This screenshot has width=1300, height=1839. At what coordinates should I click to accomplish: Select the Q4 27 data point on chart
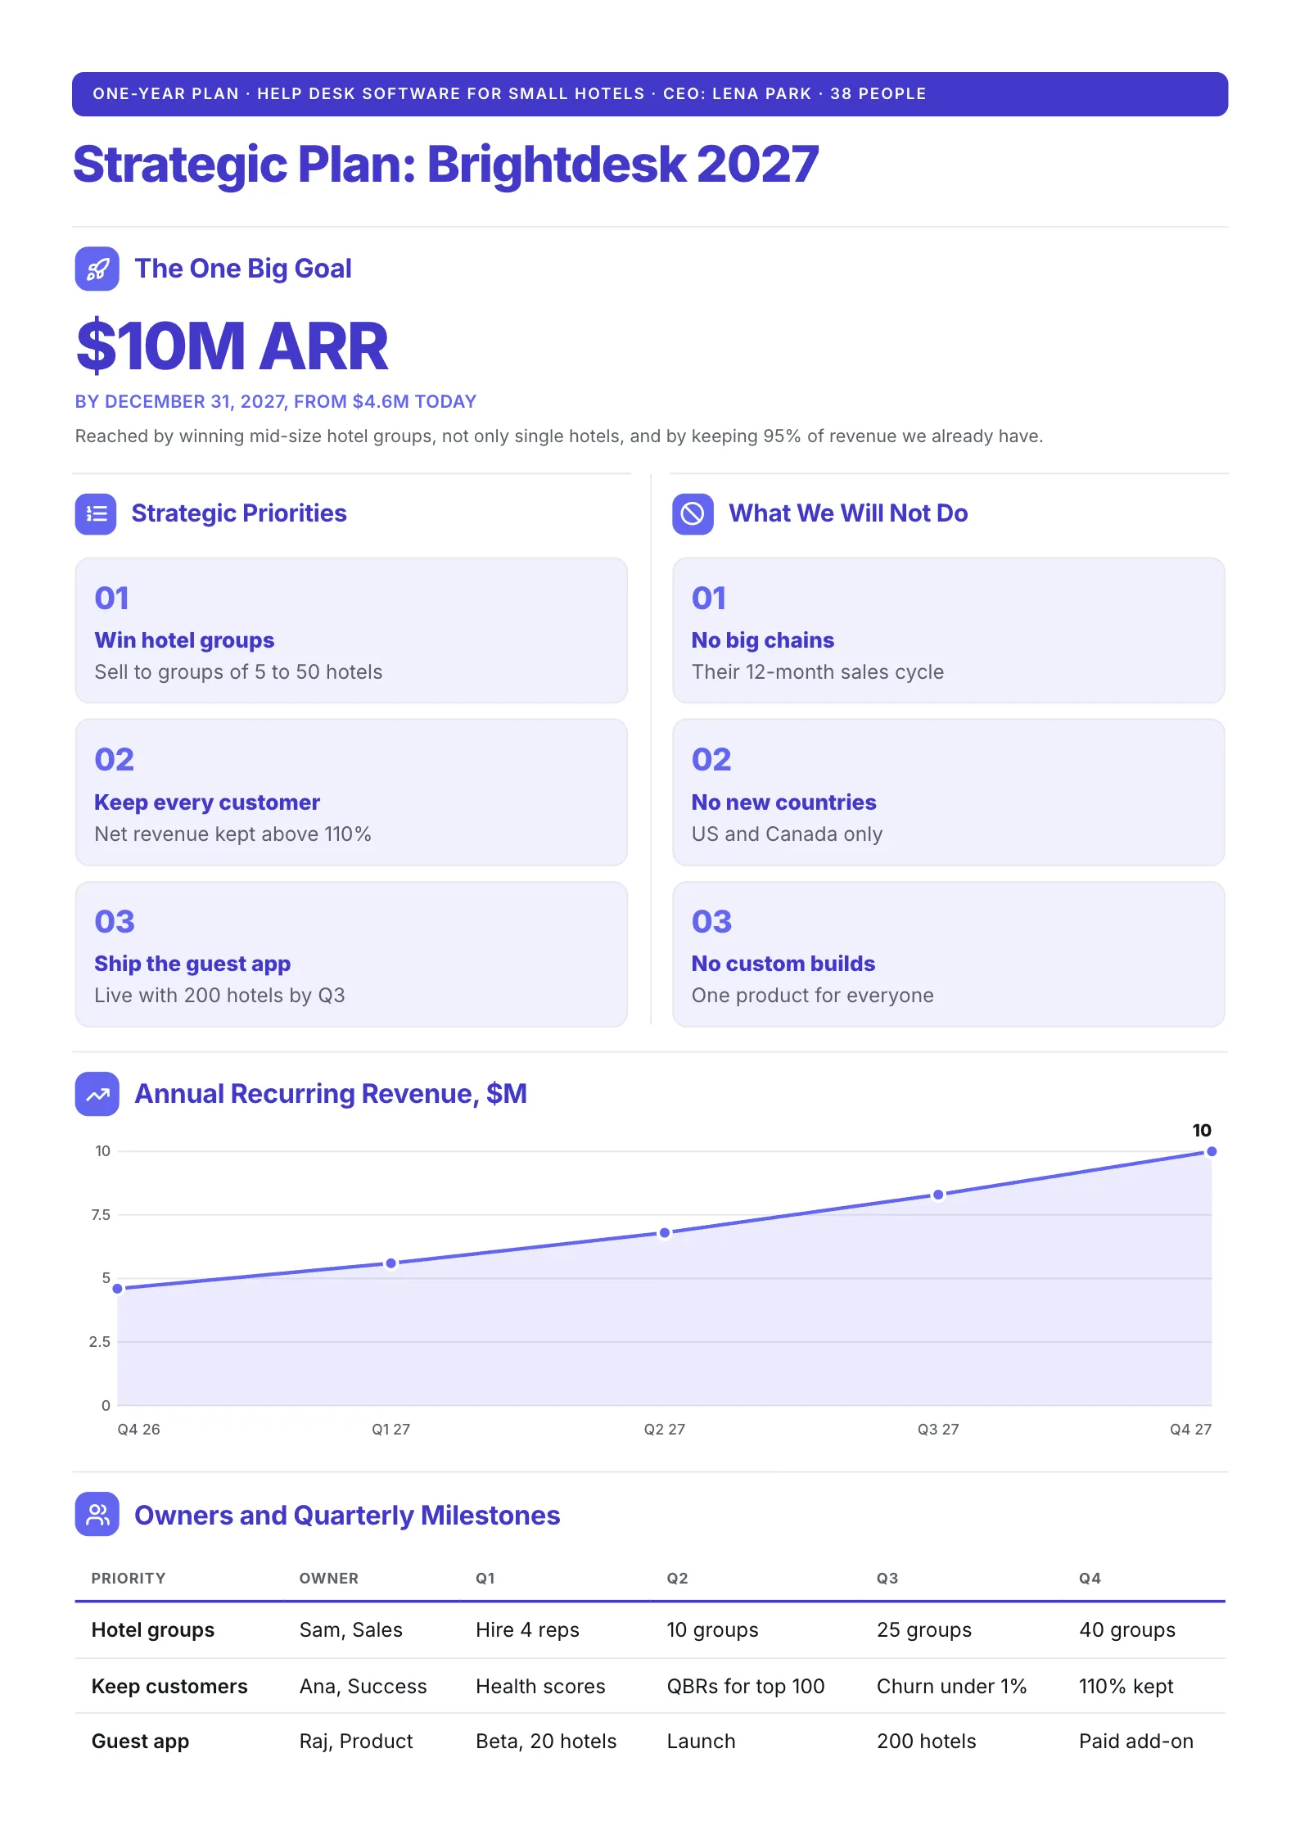pos(1212,1151)
